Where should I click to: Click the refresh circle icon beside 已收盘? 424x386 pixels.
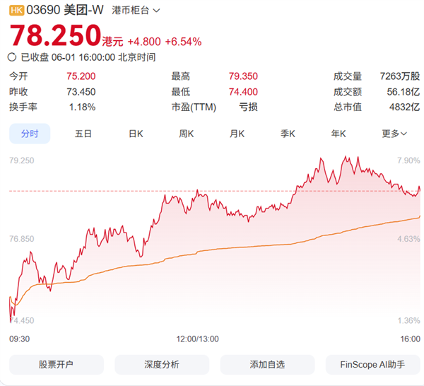coord(12,57)
